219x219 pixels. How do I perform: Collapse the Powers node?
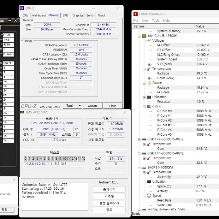[x=144, y=83]
